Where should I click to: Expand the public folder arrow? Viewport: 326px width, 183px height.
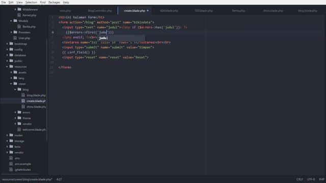point(7,61)
